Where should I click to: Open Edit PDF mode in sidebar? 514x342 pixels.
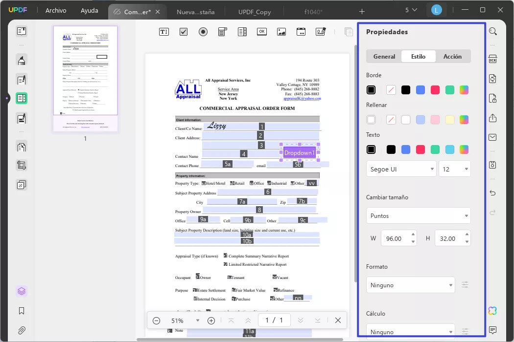[x=22, y=80]
